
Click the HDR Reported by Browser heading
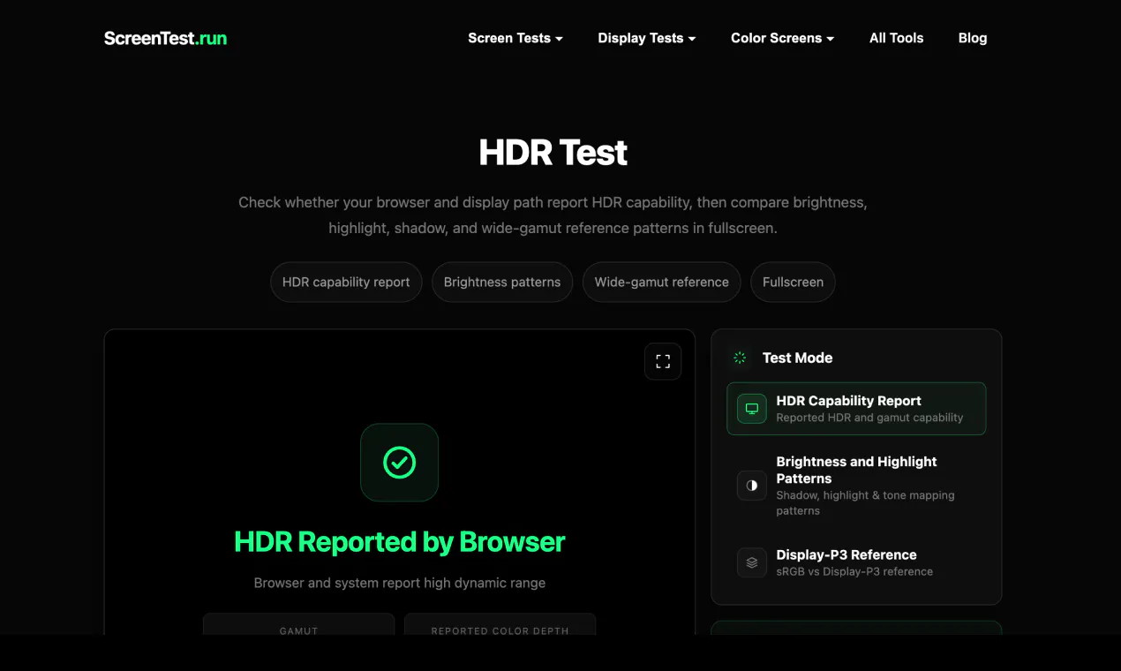pyautogui.click(x=400, y=541)
